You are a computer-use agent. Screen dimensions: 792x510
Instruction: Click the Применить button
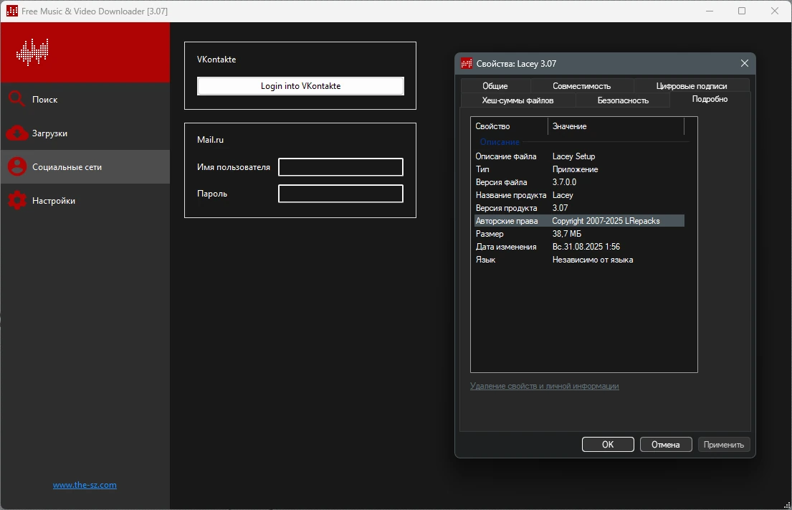(x=724, y=444)
